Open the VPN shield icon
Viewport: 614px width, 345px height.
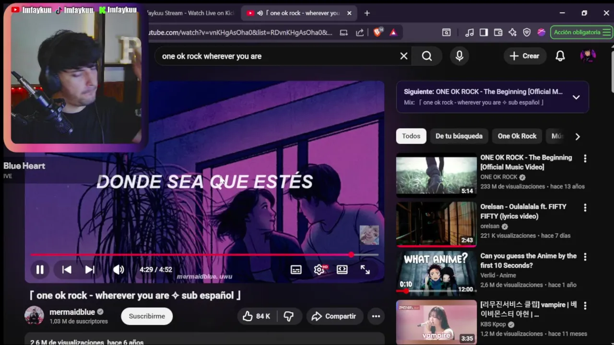coord(527,33)
